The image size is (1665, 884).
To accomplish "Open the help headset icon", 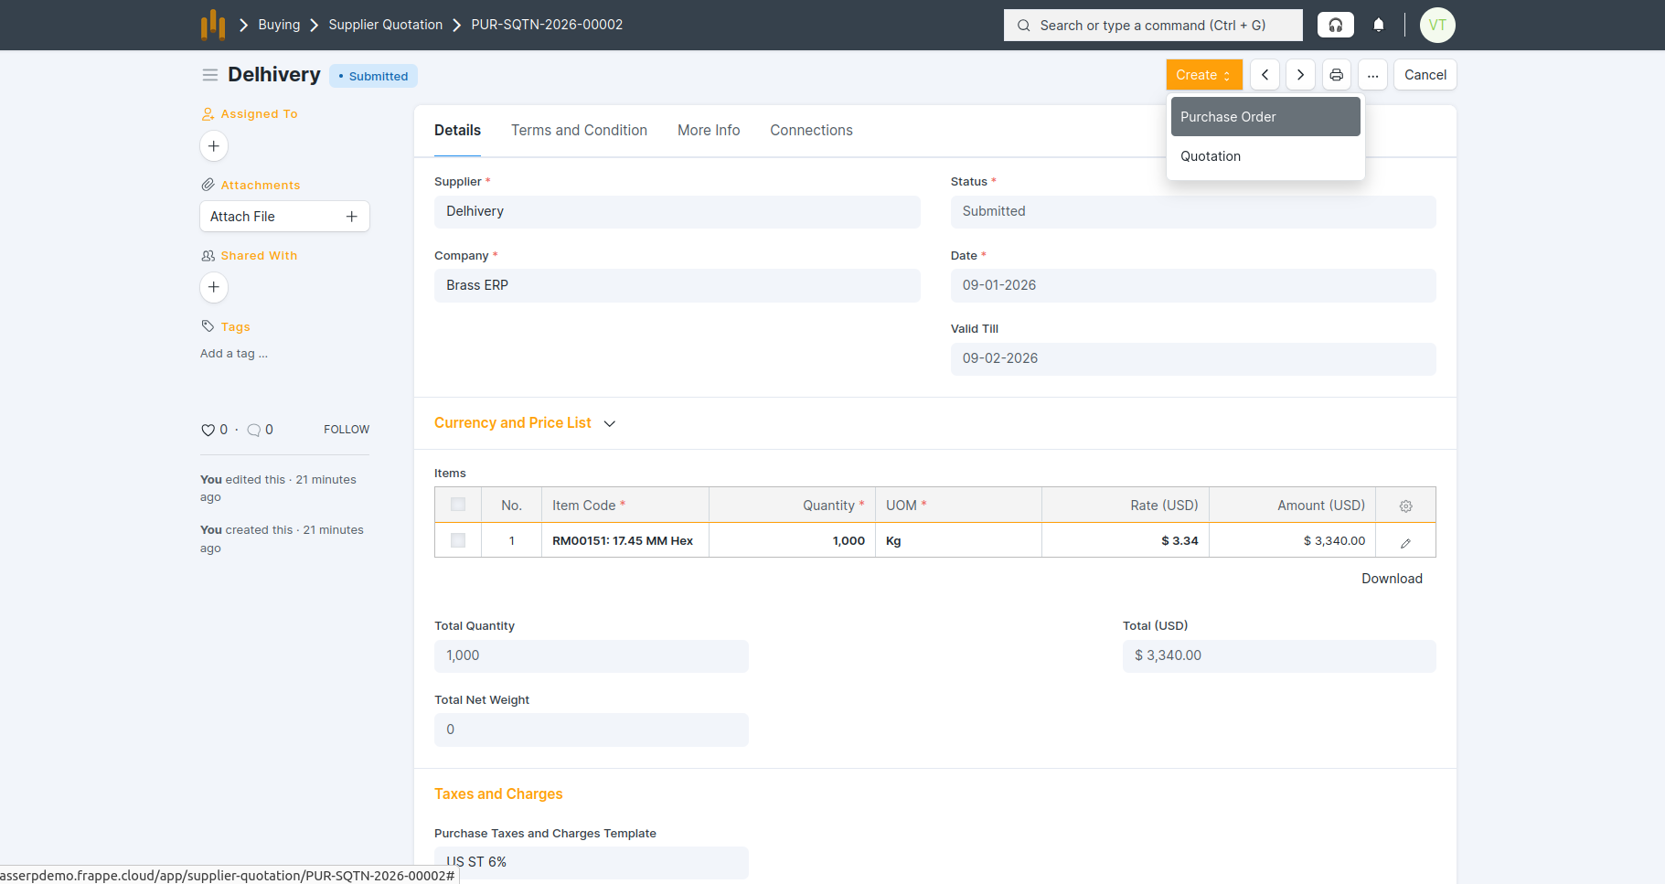I will (x=1335, y=25).
